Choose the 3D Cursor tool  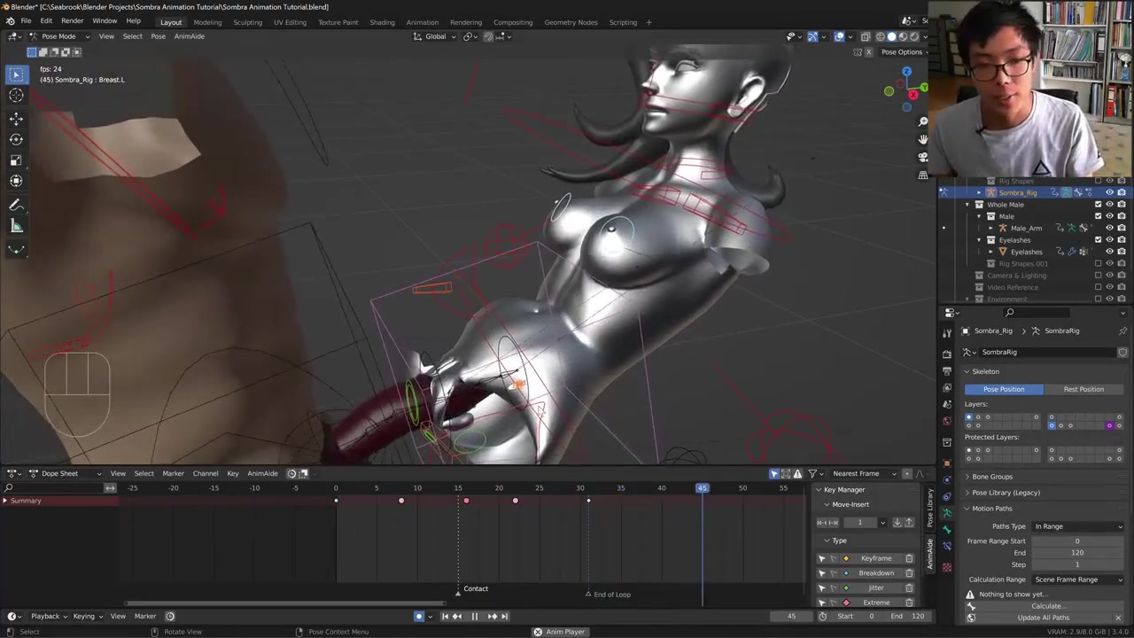point(16,96)
